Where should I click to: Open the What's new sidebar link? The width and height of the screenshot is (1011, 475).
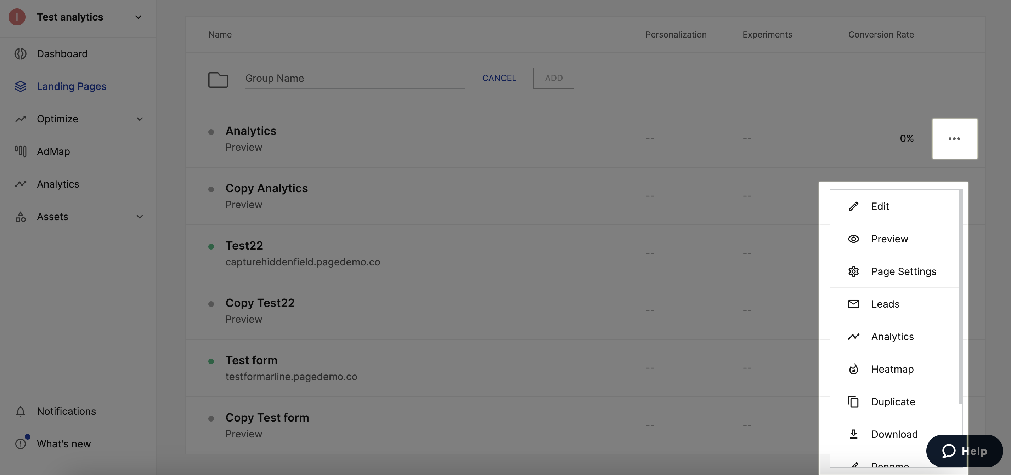click(x=64, y=443)
